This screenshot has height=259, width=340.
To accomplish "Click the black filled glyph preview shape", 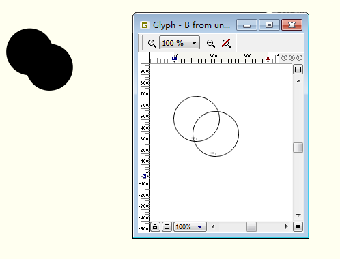I will point(40,59).
